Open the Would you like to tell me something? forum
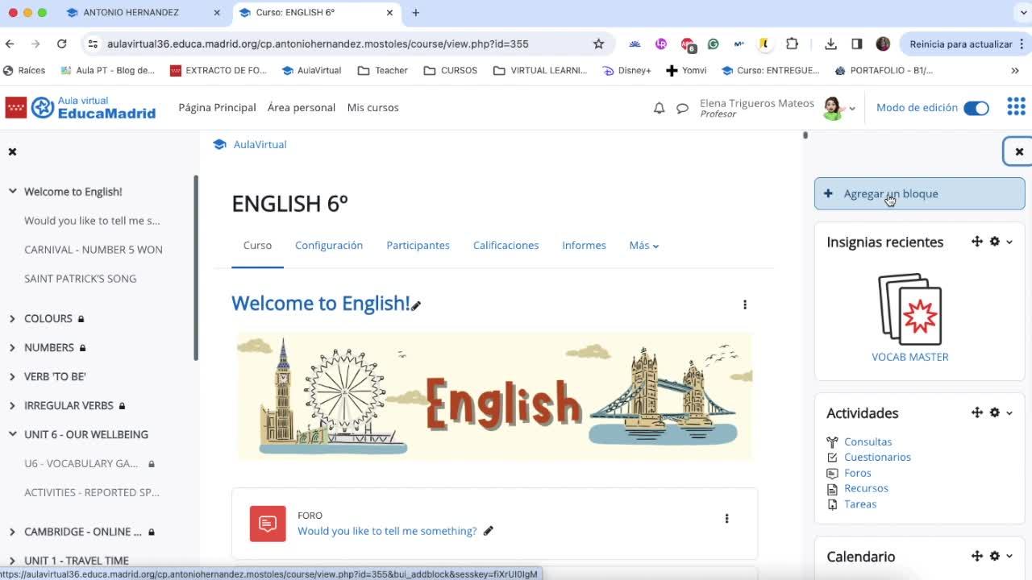Viewport: 1032px width, 580px height. point(387,531)
